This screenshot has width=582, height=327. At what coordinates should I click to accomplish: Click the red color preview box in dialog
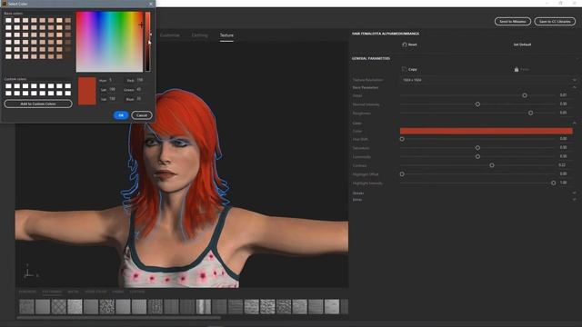87,91
